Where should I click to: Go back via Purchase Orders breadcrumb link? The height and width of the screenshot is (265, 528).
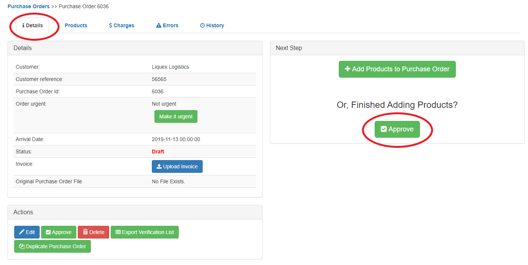pyautogui.click(x=28, y=6)
